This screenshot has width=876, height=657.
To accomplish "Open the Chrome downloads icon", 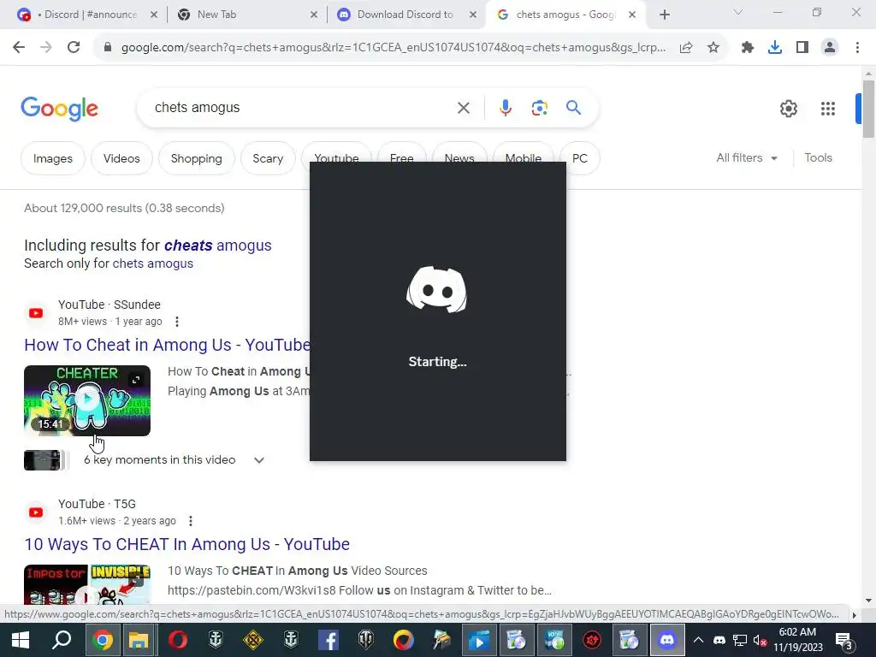I will tap(774, 48).
